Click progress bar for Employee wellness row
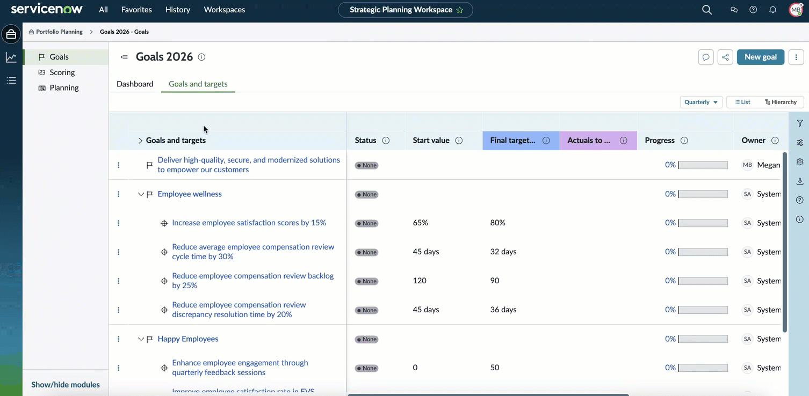Image resolution: width=809 pixels, height=396 pixels. [x=703, y=194]
